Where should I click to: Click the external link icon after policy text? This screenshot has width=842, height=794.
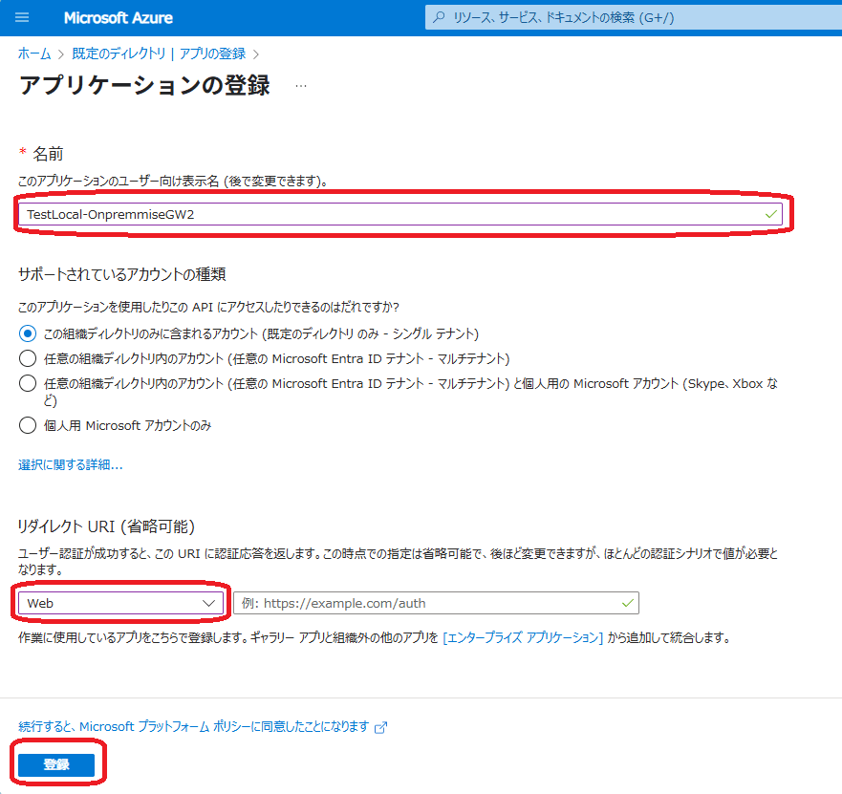coord(380,727)
